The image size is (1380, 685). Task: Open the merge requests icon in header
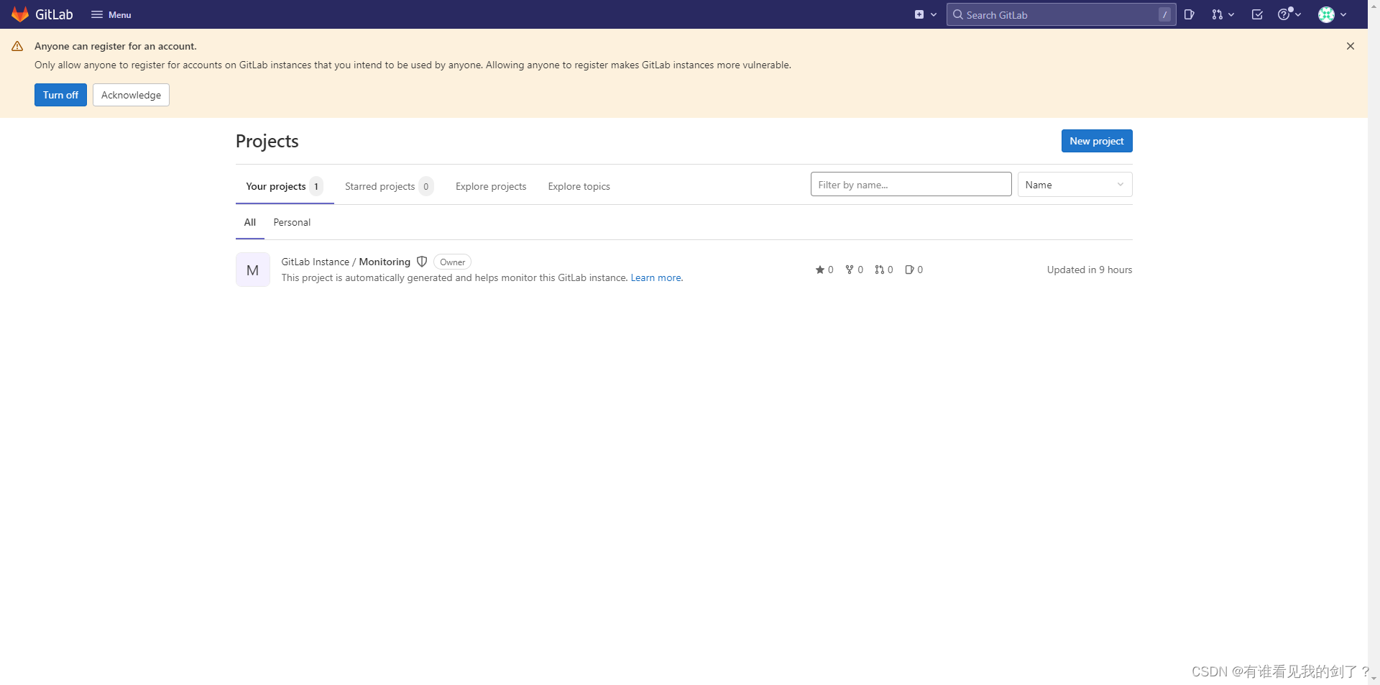coord(1219,14)
